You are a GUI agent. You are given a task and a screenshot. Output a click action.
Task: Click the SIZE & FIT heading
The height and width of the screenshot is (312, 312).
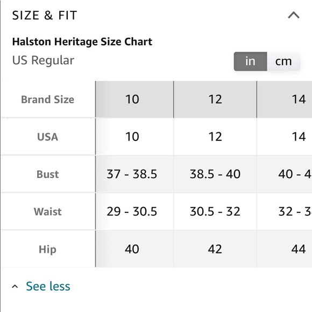tap(45, 15)
